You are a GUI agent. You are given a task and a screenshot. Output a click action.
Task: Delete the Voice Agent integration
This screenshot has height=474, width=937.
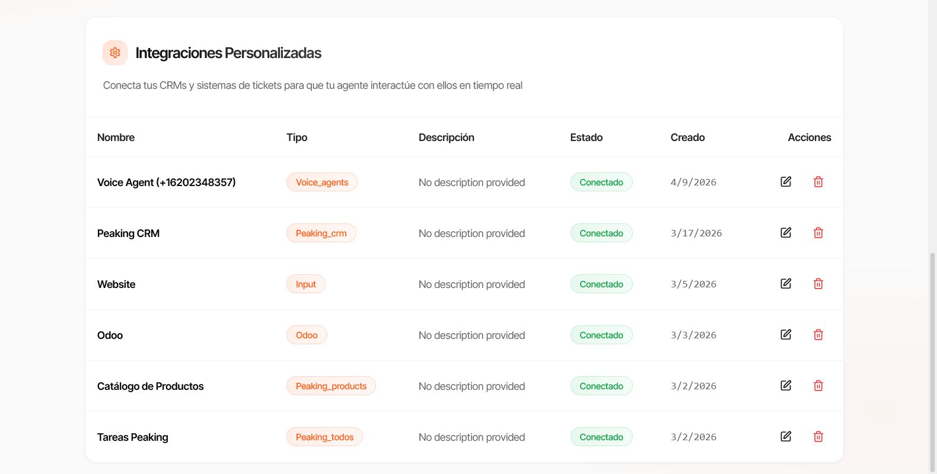point(818,182)
